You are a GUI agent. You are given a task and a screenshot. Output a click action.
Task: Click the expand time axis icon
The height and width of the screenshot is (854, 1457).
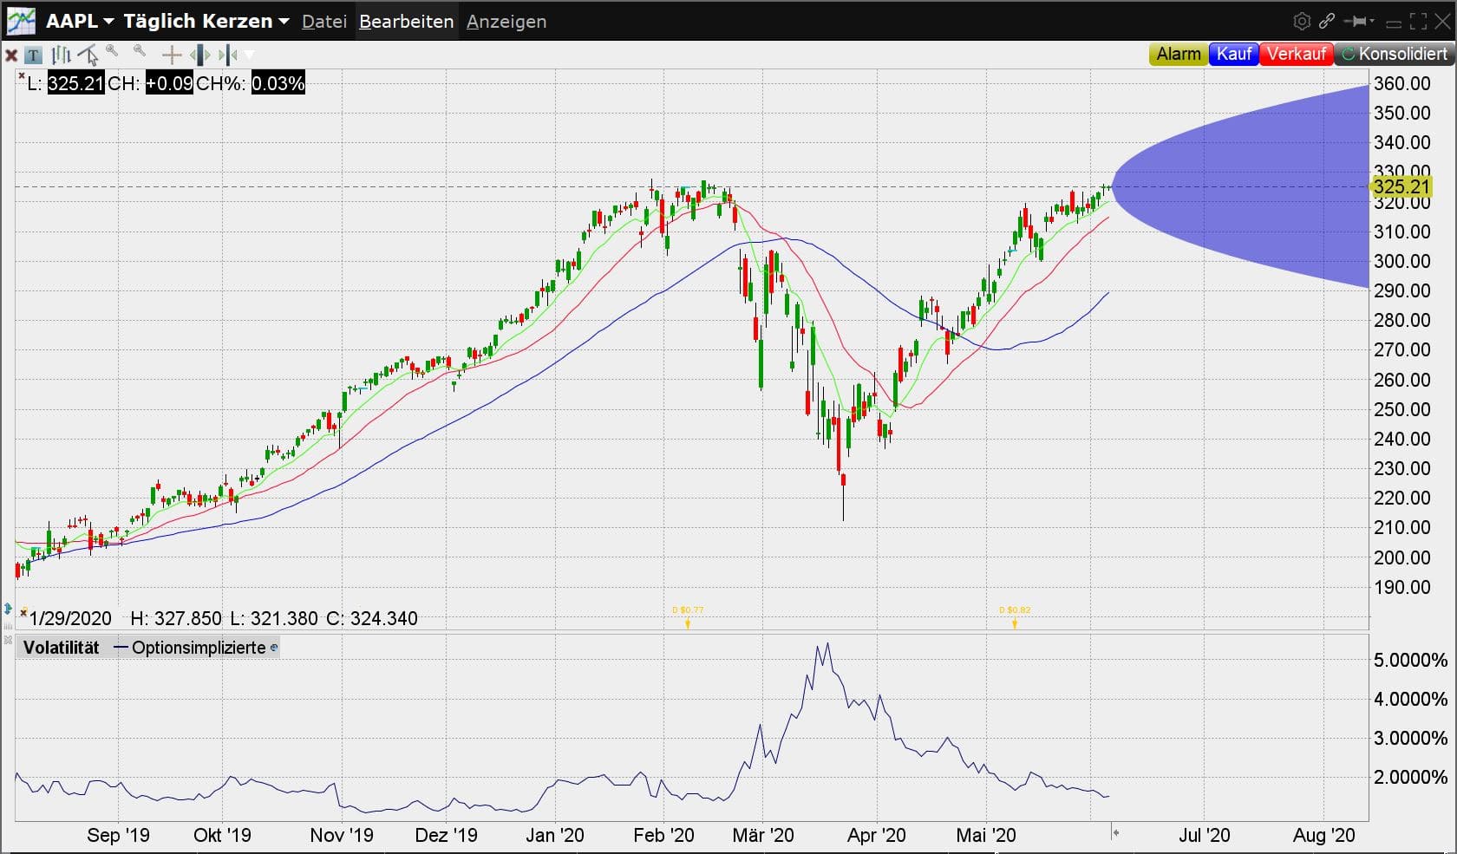[200, 55]
